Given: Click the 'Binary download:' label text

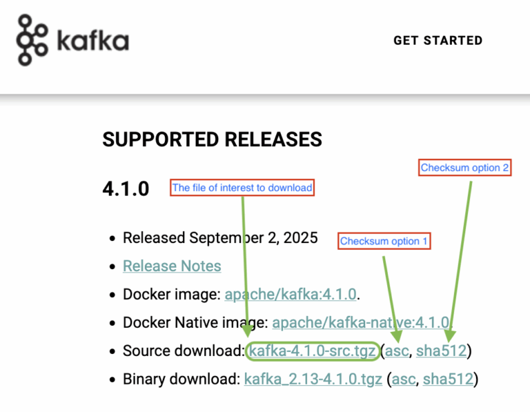Looking at the screenshot, I should pyautogui.click(x=181, y=379).
